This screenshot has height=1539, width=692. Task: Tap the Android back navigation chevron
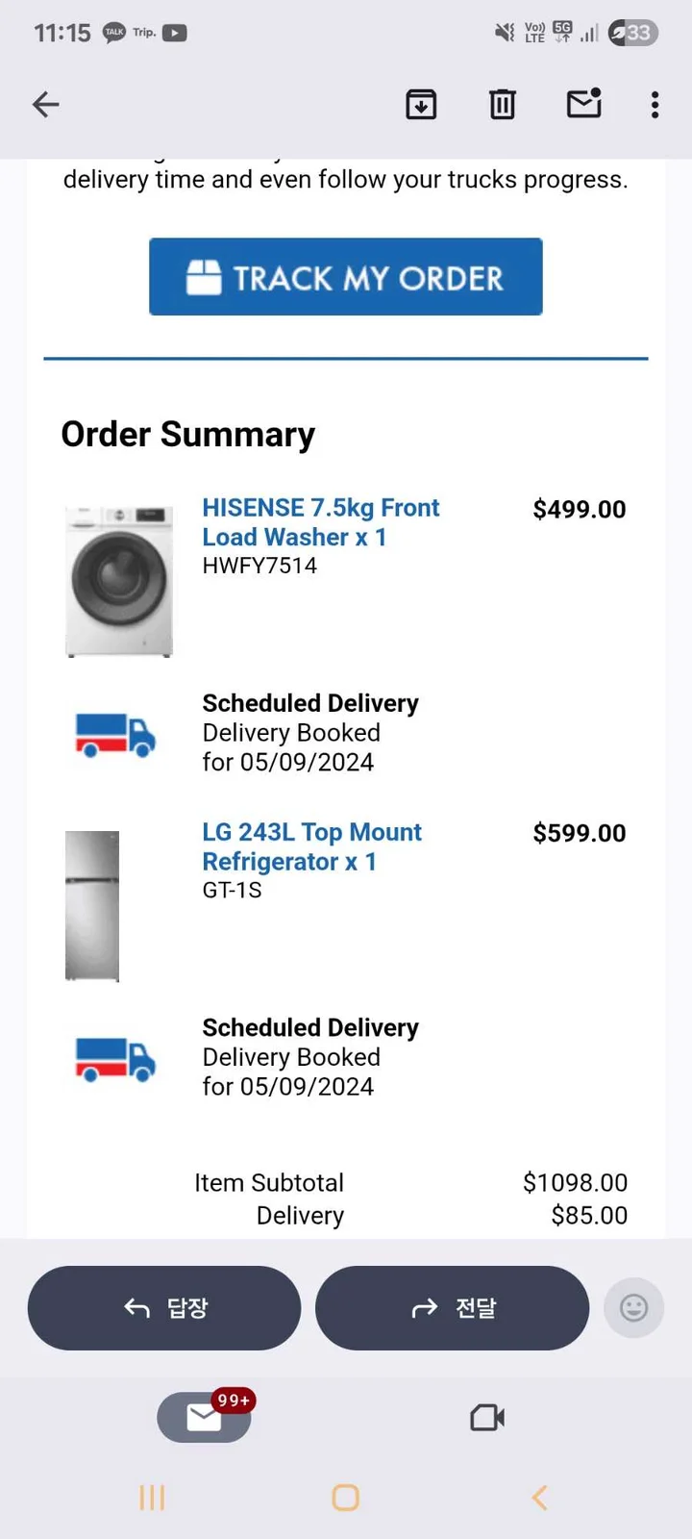(540, 1498)
